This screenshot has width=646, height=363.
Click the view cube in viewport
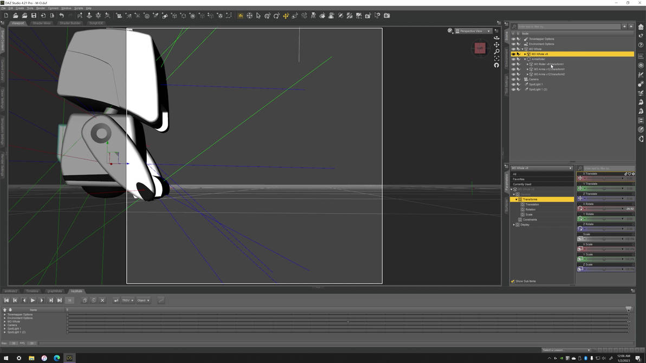pyautogui.click(x=480, y=48)
